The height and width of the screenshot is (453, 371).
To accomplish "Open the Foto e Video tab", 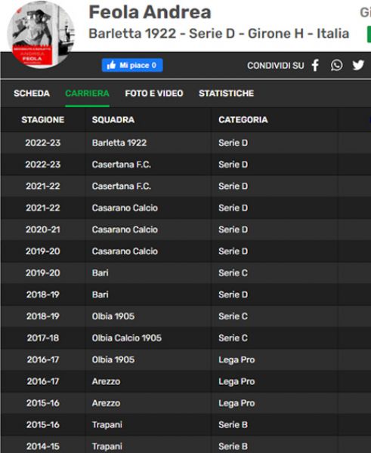I will (x=154, y=94).
